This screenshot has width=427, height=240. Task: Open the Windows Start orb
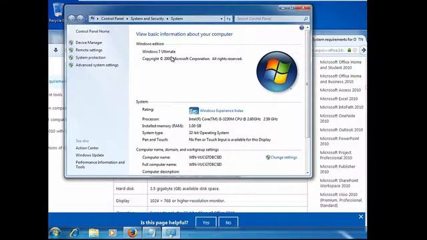pos(55,233)
